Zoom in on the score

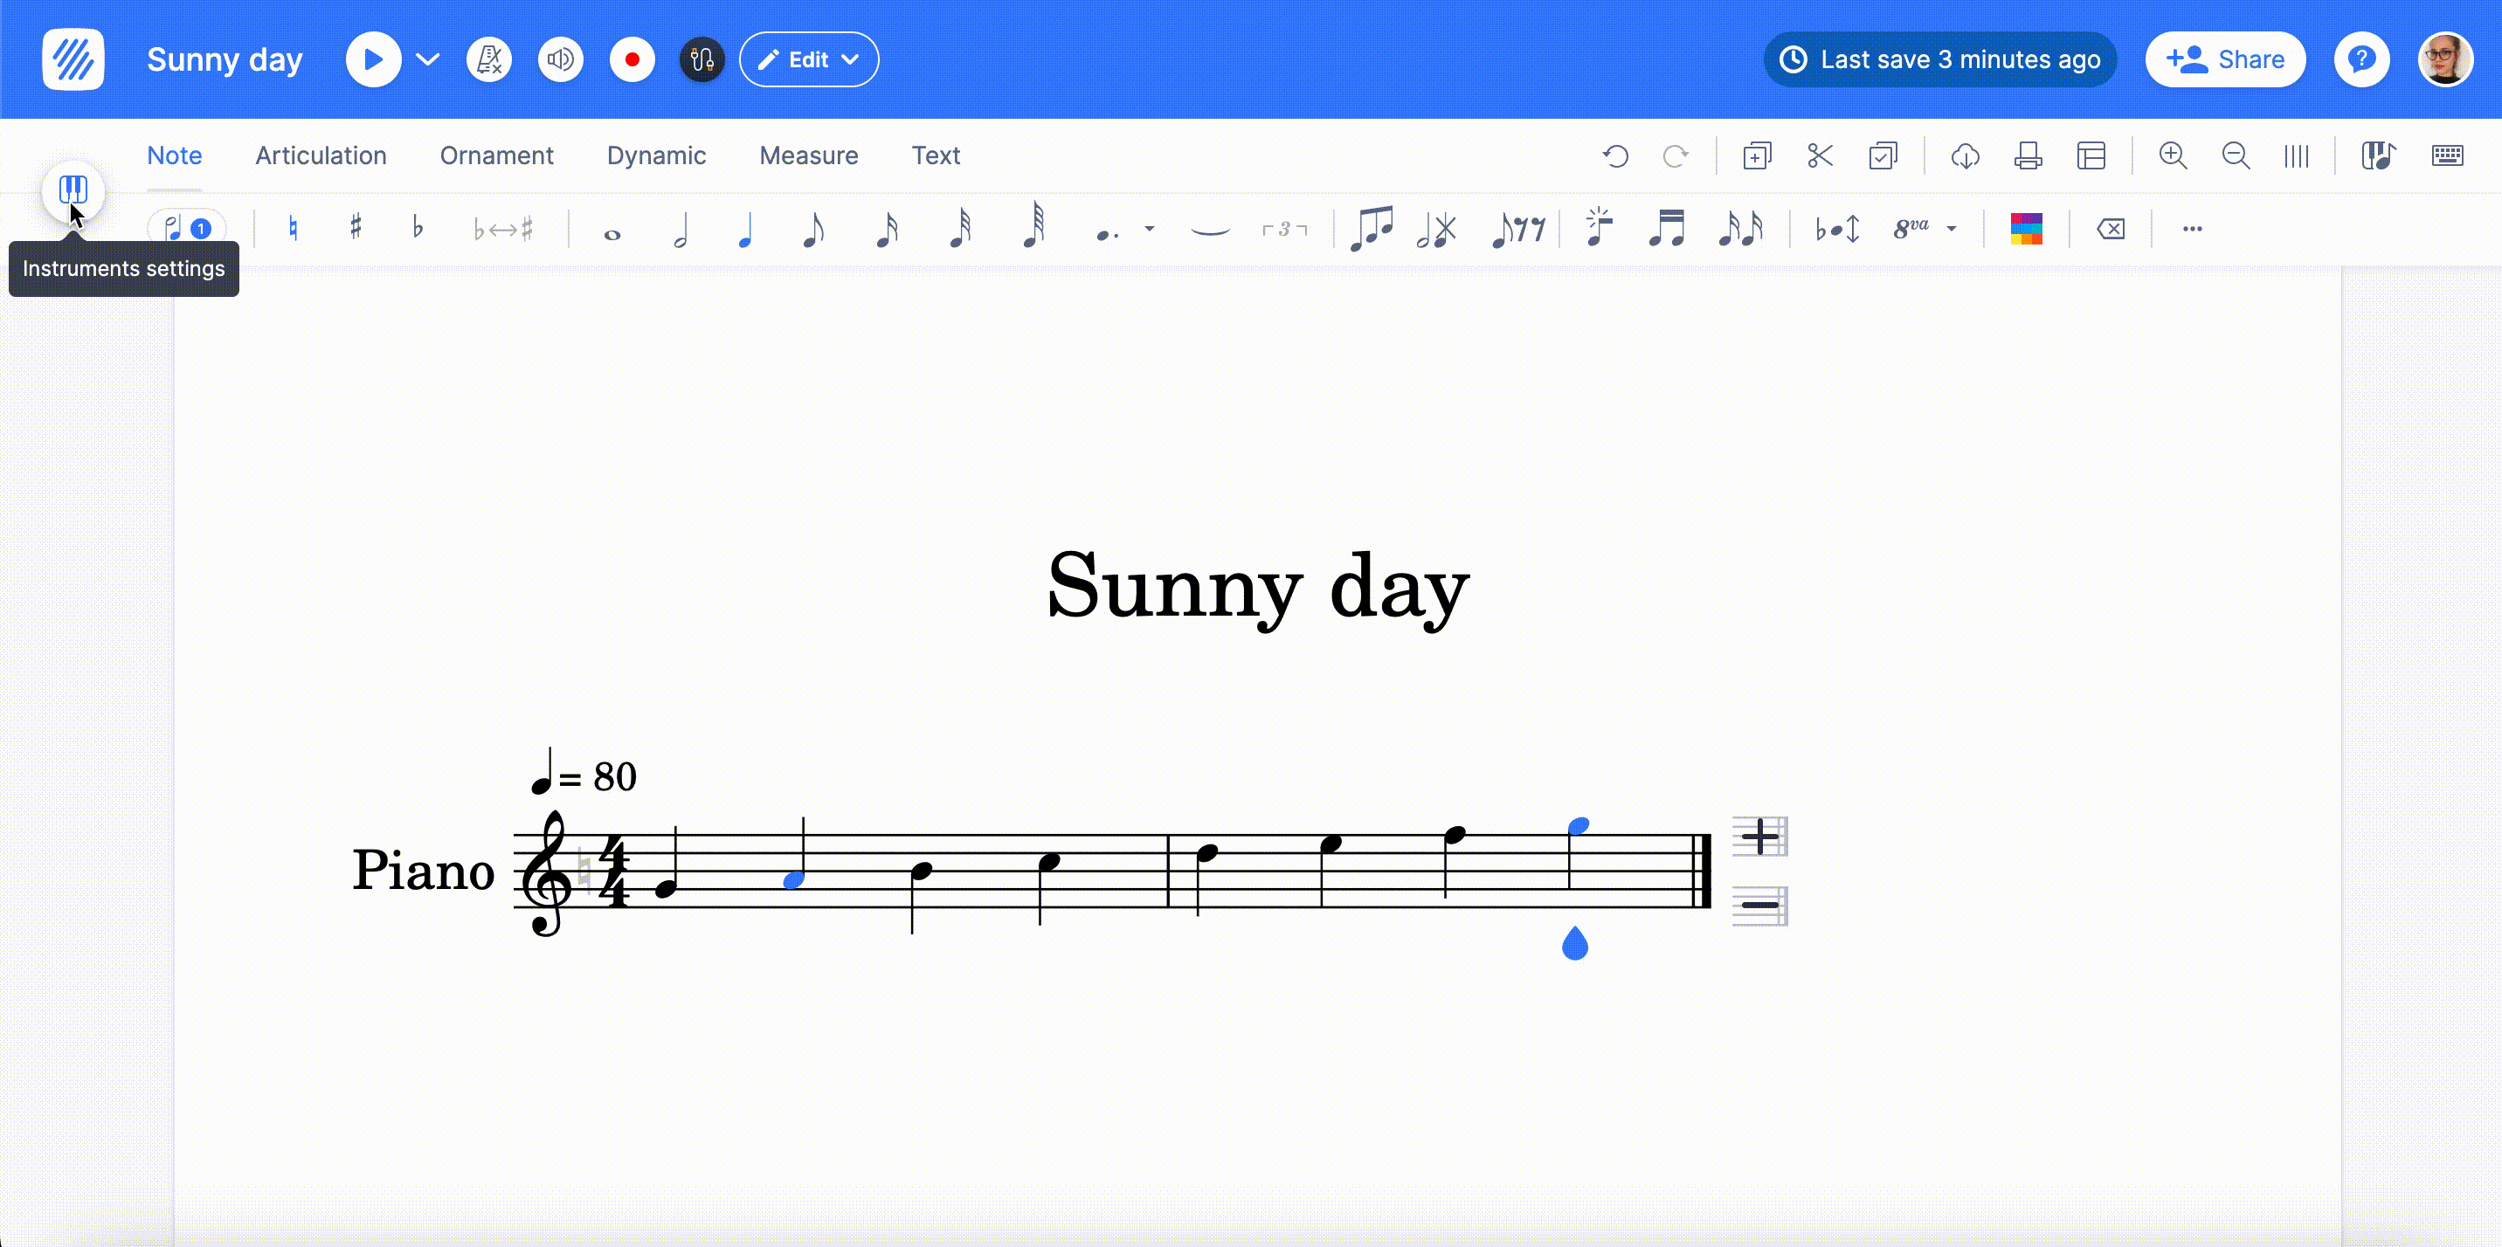[2174, 155]
